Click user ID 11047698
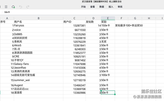 tap(74, 64)
